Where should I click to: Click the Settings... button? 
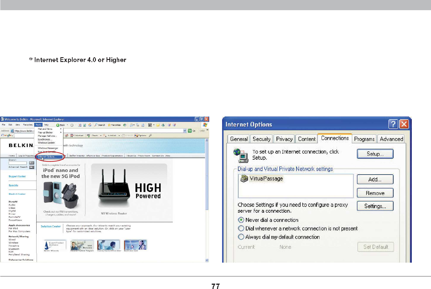pos(375,206)
